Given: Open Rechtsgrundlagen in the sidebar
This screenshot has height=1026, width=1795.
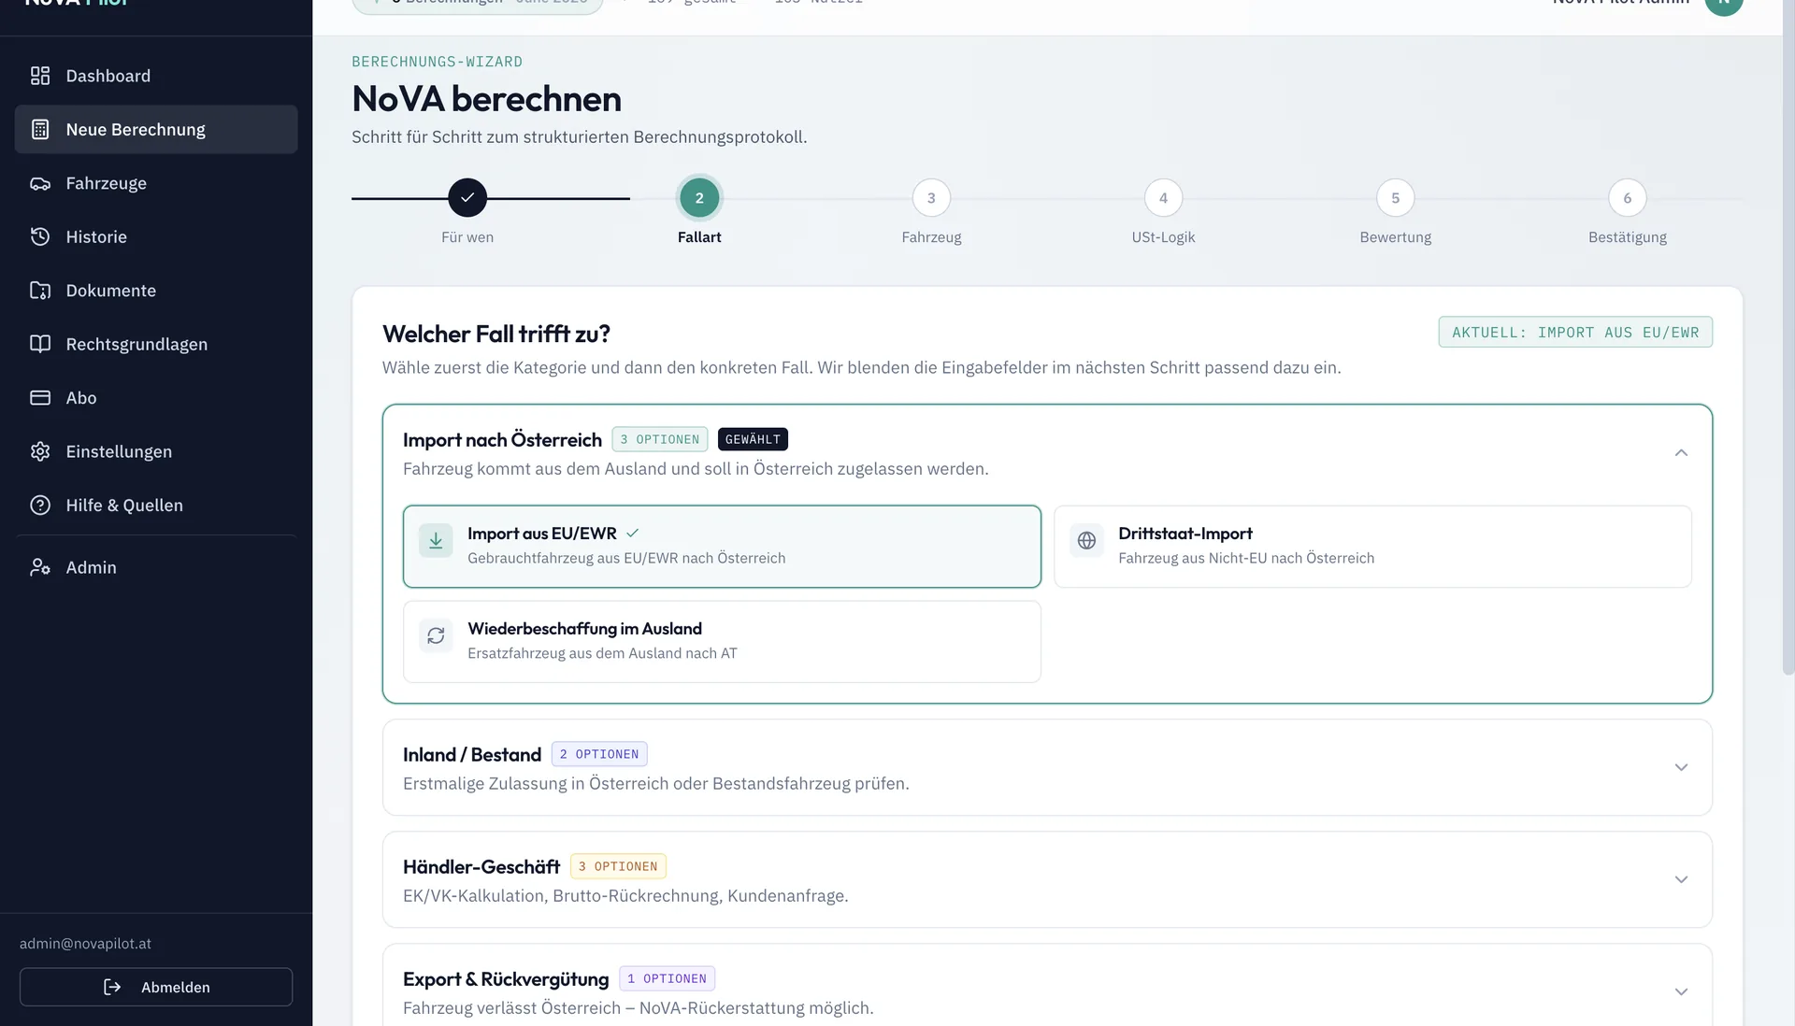Looking at the screenshot, I should coord(156,344).
